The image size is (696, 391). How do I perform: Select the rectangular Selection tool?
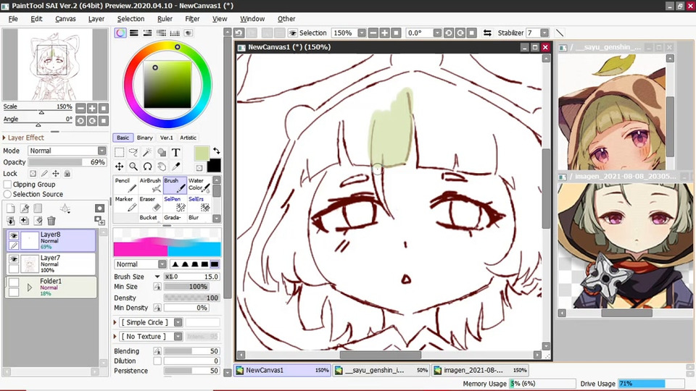click(120, 153)
